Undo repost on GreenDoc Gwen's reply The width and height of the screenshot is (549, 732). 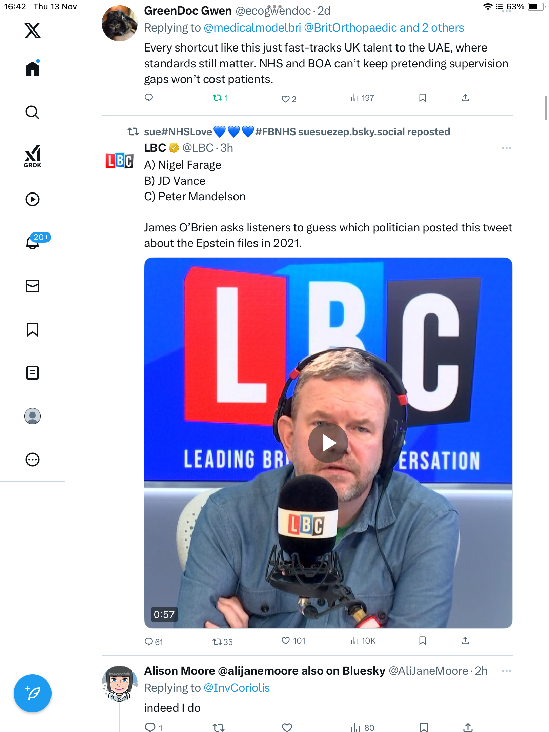point(217,98)
